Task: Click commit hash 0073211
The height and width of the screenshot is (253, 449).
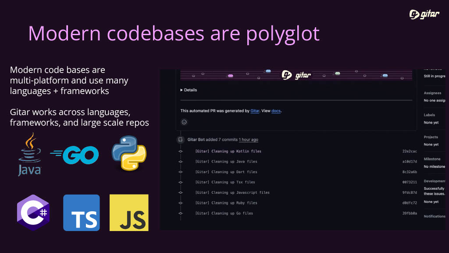Action: coord(410,182)
